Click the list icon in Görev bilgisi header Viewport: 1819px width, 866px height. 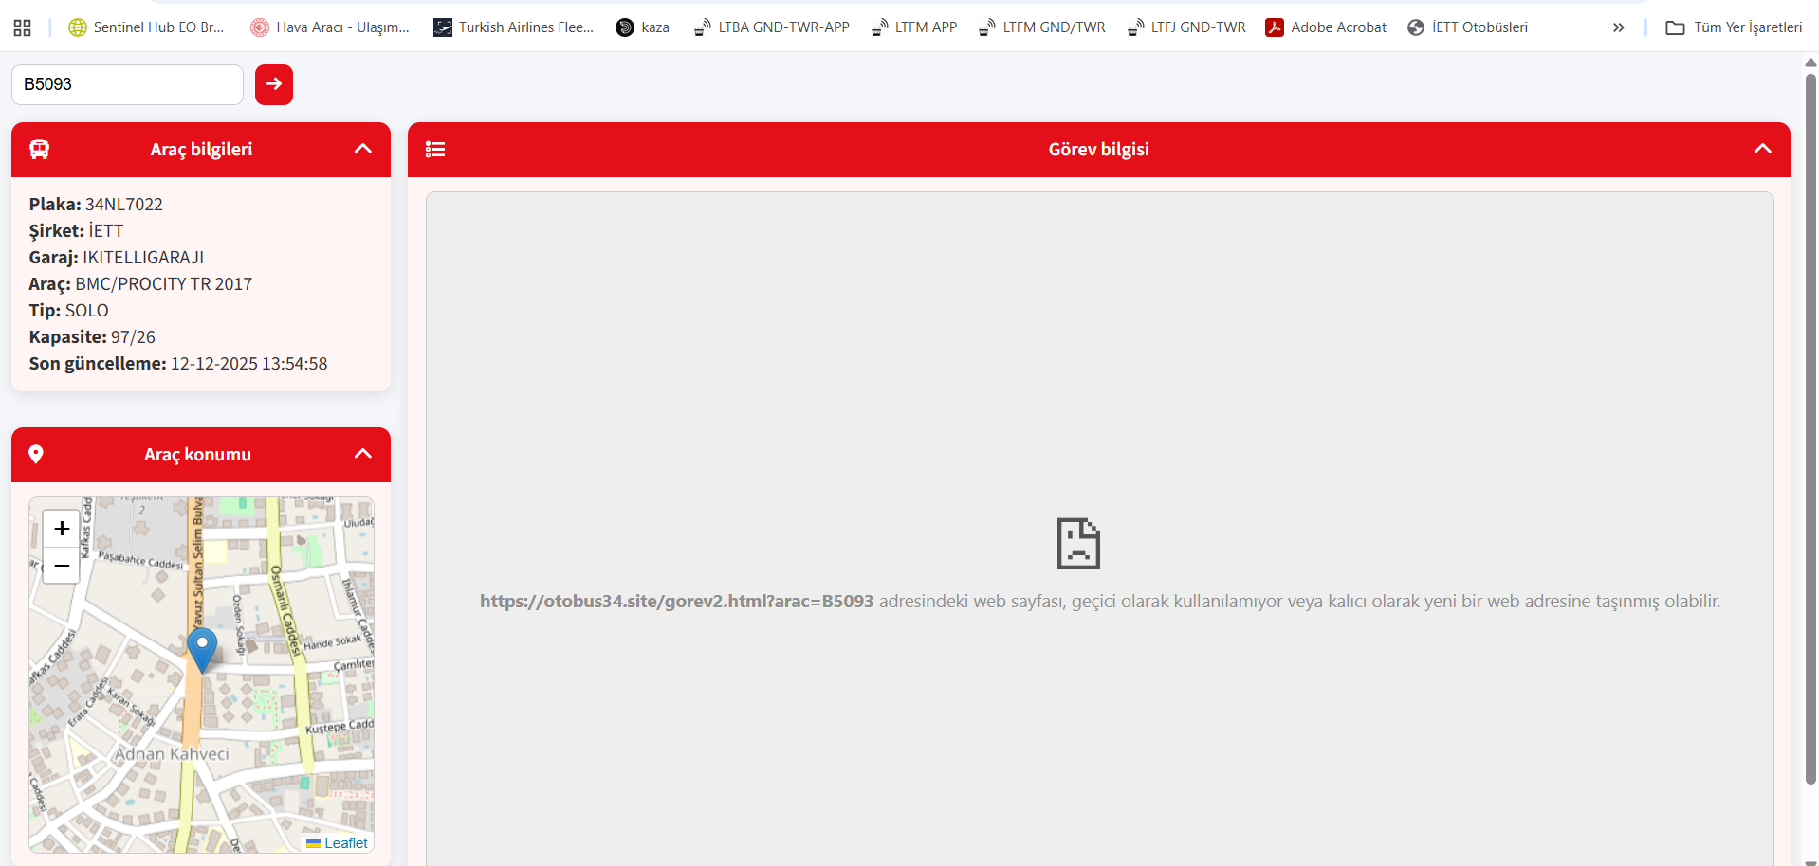point(435,150)
